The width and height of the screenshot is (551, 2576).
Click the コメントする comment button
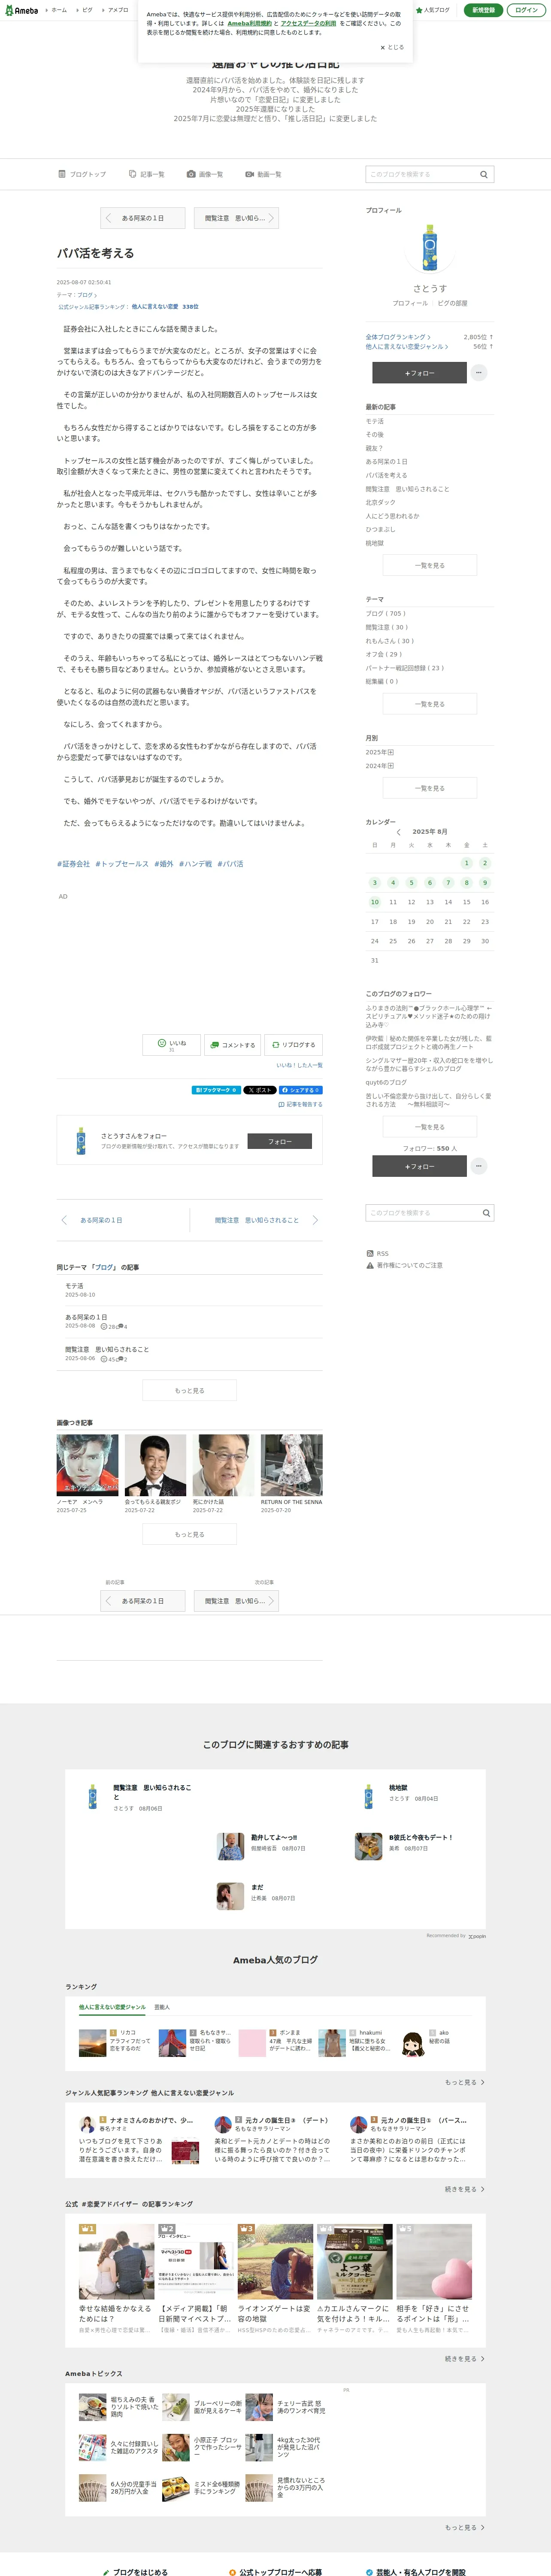click(x=232, y=1045)
